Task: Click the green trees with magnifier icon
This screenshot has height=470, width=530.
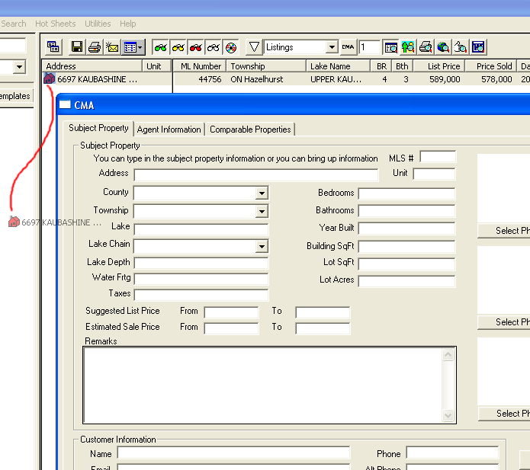Action: tap(408, 47)
